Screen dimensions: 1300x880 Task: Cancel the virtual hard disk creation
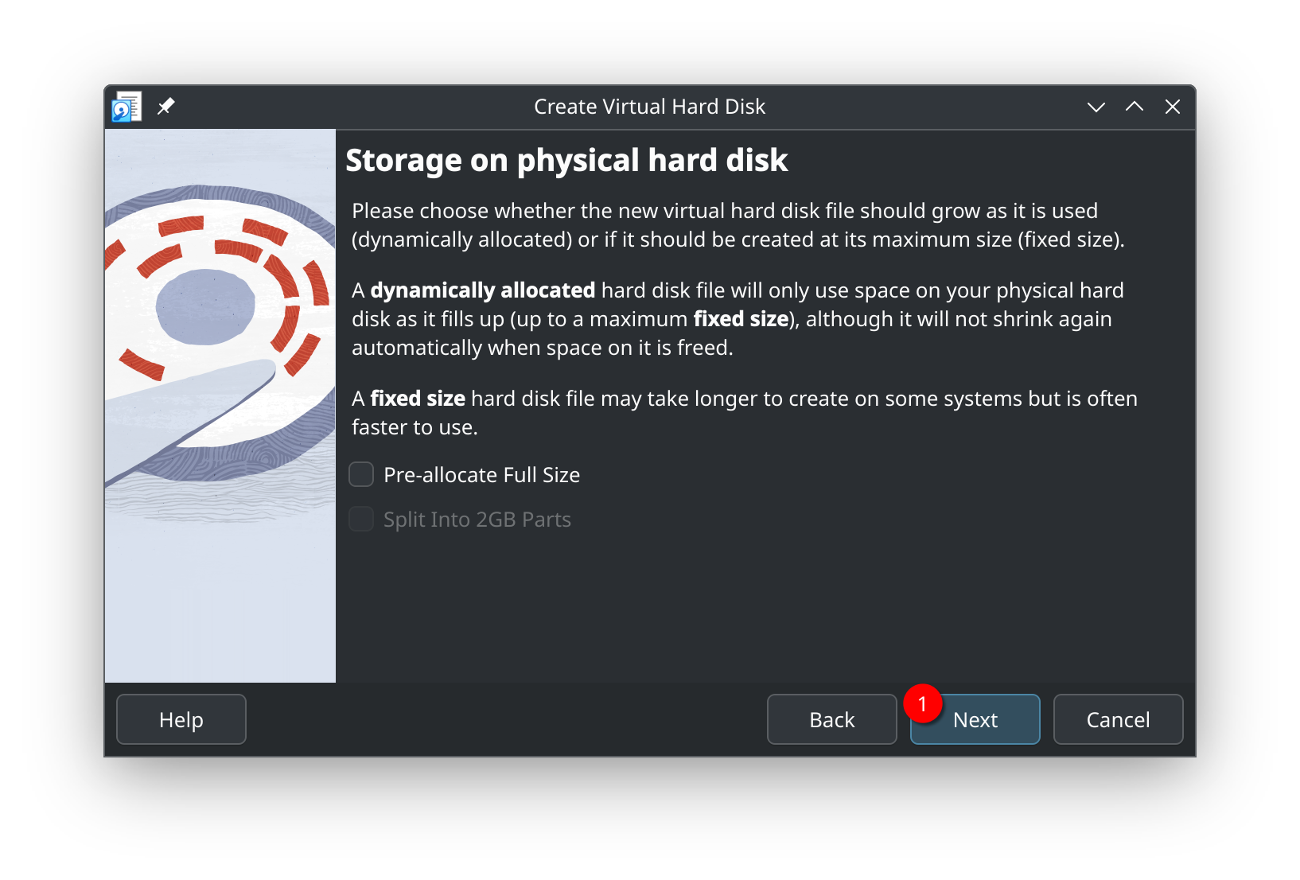click(1118, 718)
